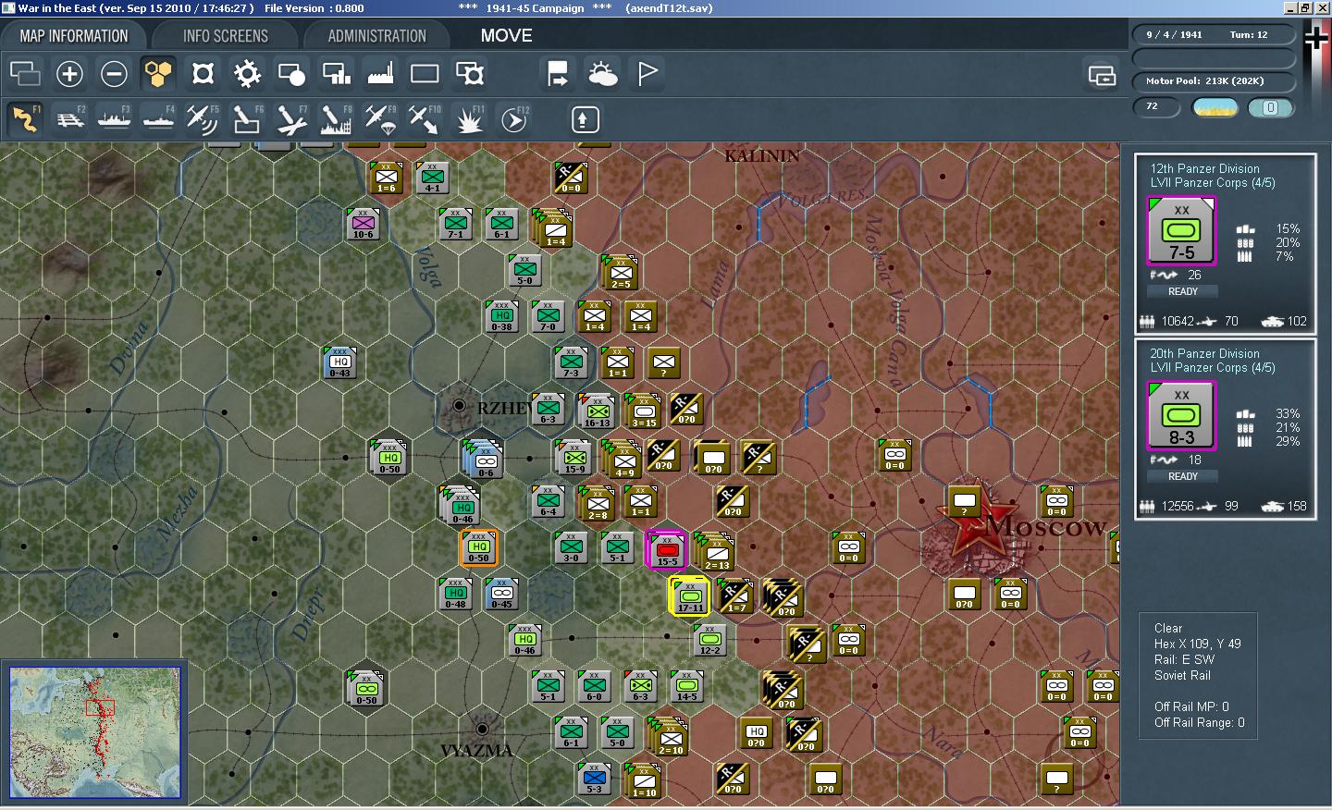Click the F12 end turn arrow icon
The height and width of the screenshot is (810, 1332).
[513, 119]
